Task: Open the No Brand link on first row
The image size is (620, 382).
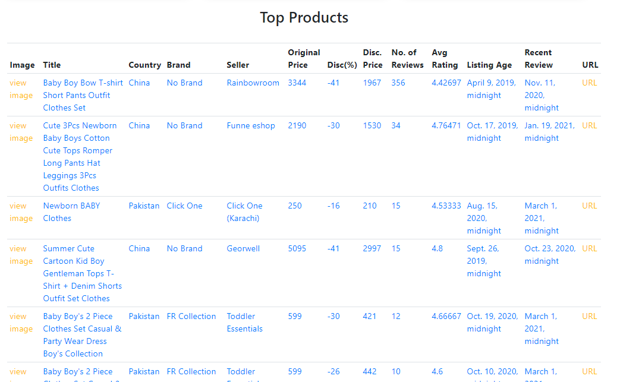Action: pyautogui.click(x=184, y=83)
